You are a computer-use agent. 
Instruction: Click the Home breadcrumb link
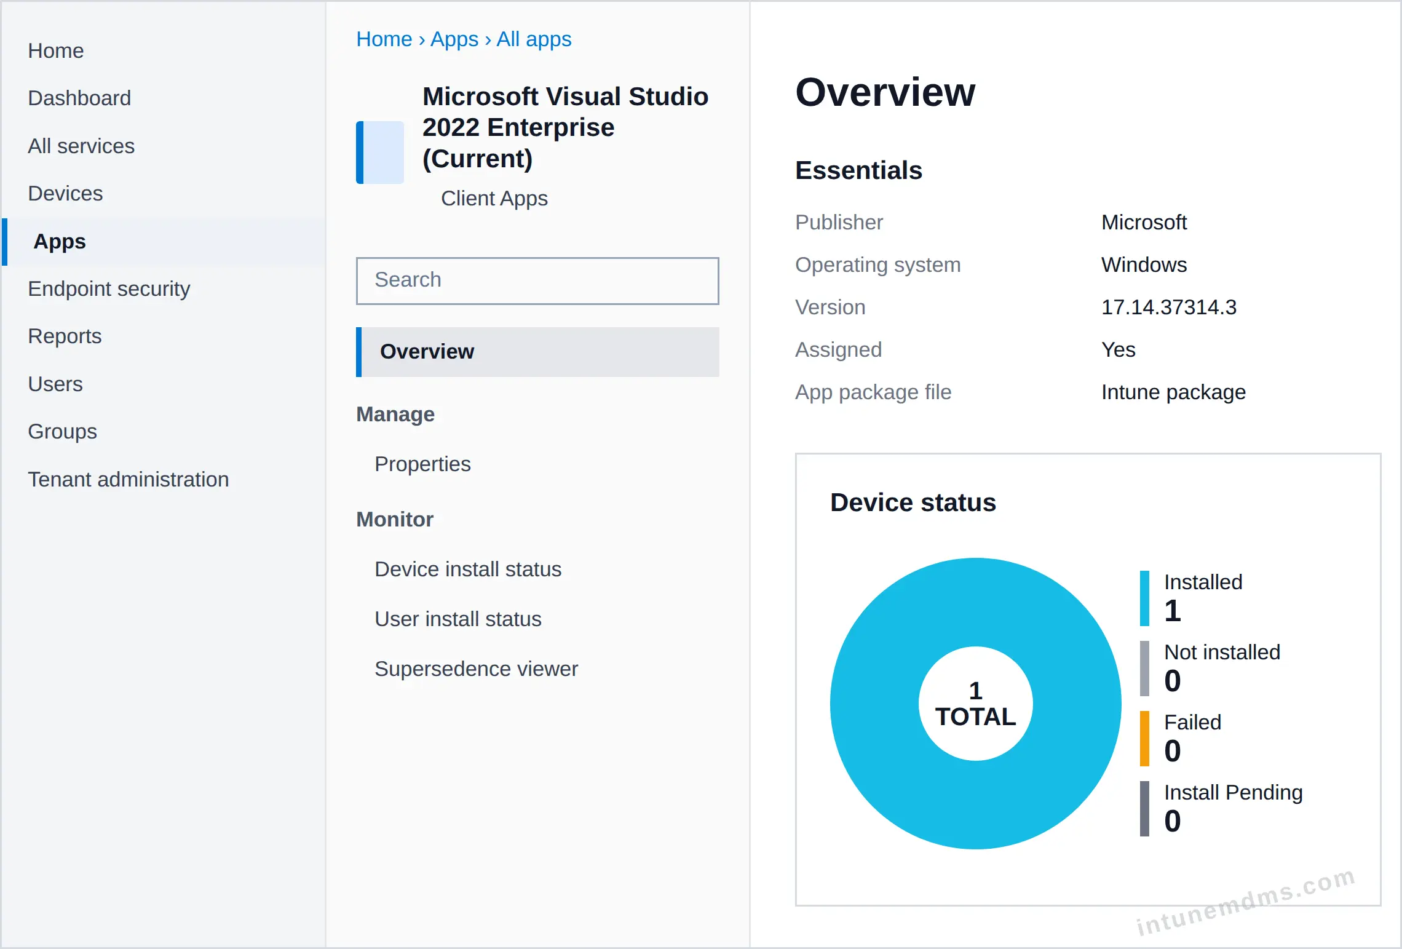click(x=384, y=39)
